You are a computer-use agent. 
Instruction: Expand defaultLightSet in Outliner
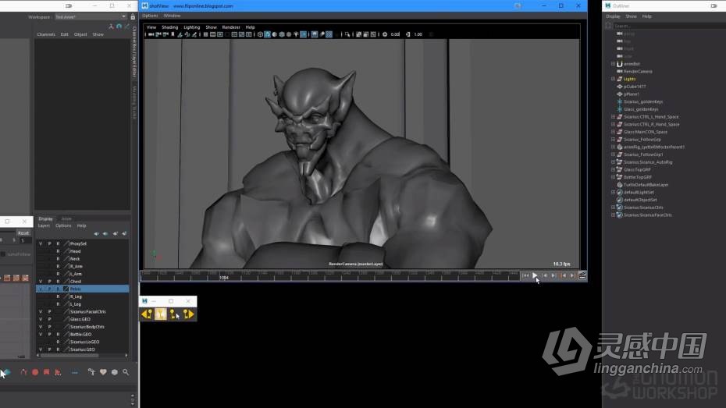coord(613,193)
